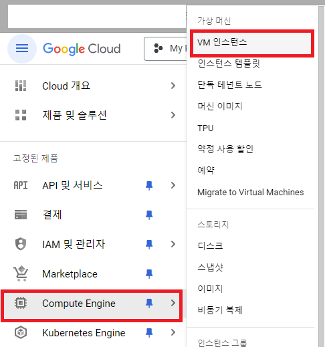Viewport: 325px width, 347px height.
Task: Open 머신 이미지 entry
Action: [220, 106]
